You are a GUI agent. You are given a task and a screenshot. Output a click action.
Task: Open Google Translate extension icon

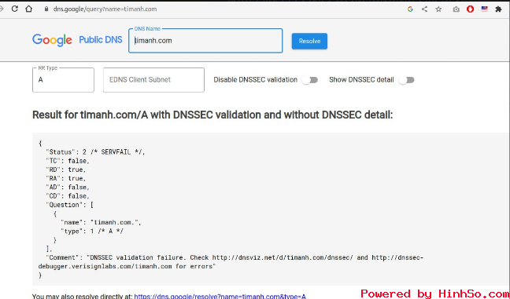coord(410,9)
